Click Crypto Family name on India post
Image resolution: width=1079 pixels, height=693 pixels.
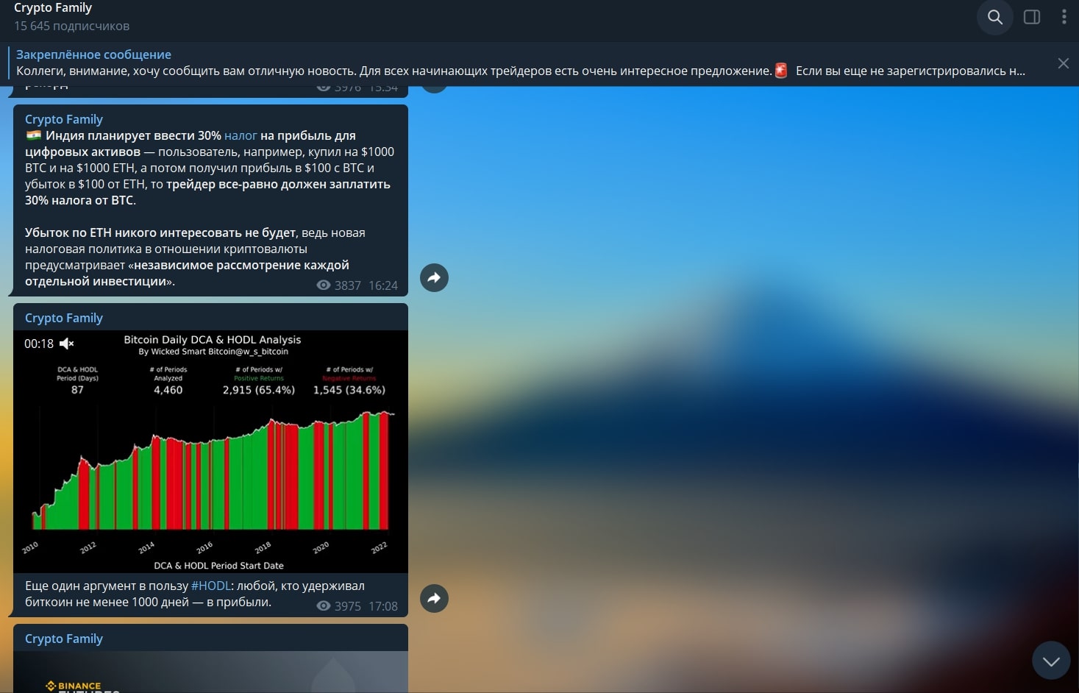[64, 119]
